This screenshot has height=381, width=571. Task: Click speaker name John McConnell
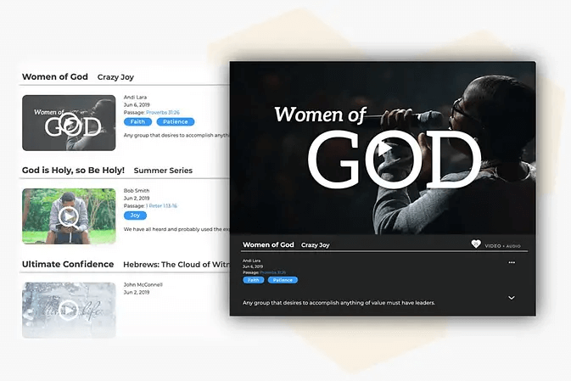143,284
